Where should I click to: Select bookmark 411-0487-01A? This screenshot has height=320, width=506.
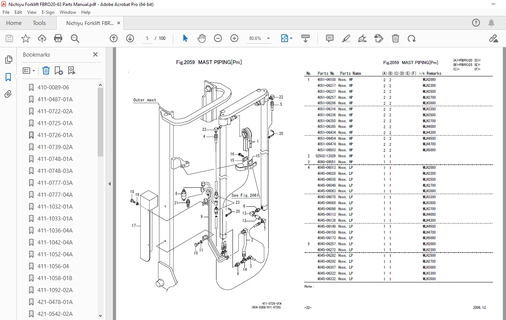coord(55,99)
